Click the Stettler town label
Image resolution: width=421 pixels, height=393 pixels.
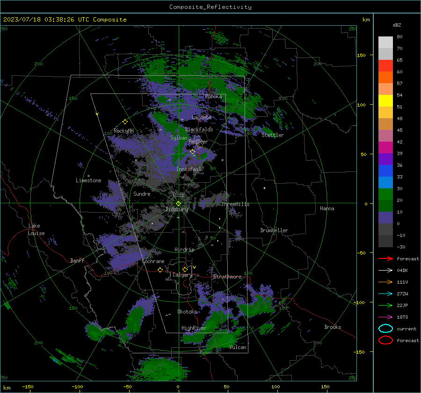coord(273,135)
